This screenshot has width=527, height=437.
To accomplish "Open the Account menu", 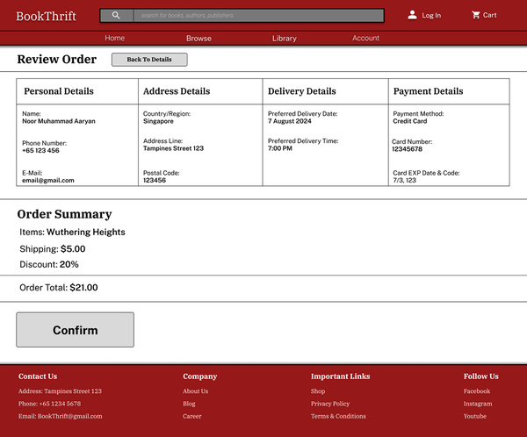I will point(365,39).
